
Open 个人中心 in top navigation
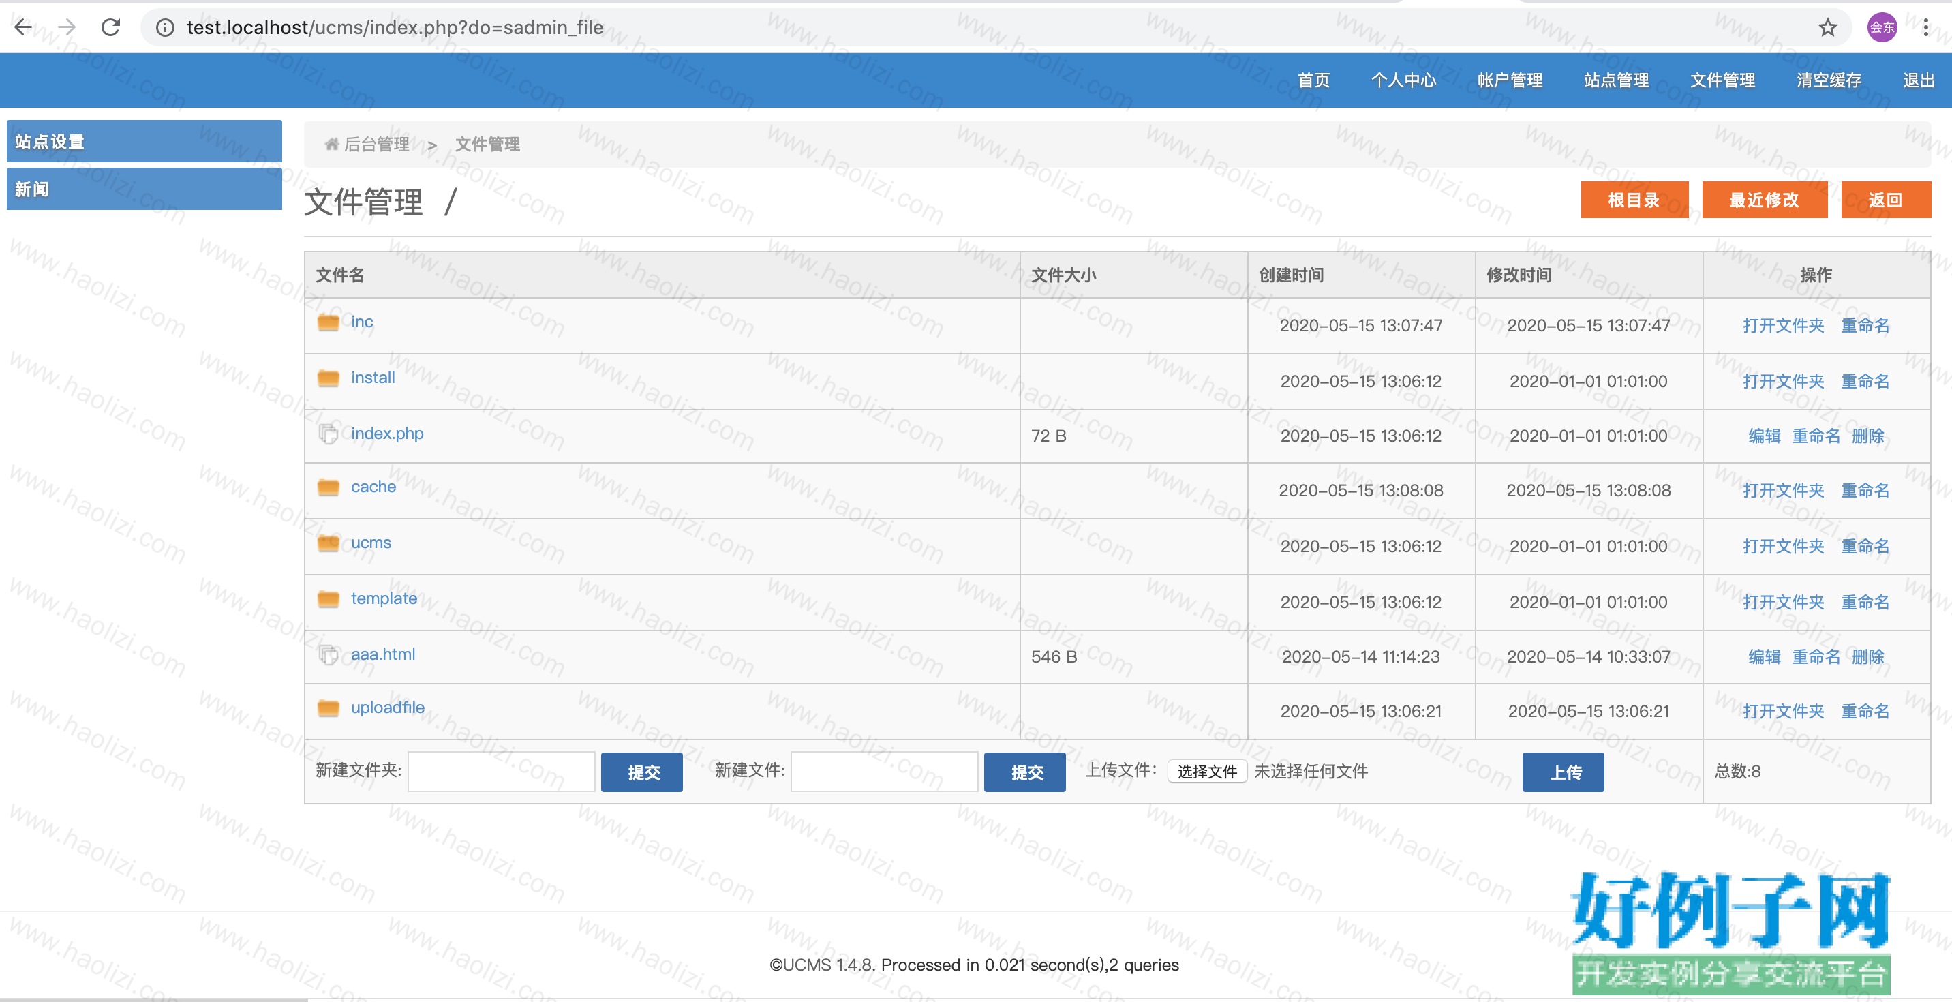[x=1403, y=80]
